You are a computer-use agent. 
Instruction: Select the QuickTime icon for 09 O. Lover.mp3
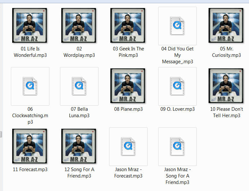[177, 86]
